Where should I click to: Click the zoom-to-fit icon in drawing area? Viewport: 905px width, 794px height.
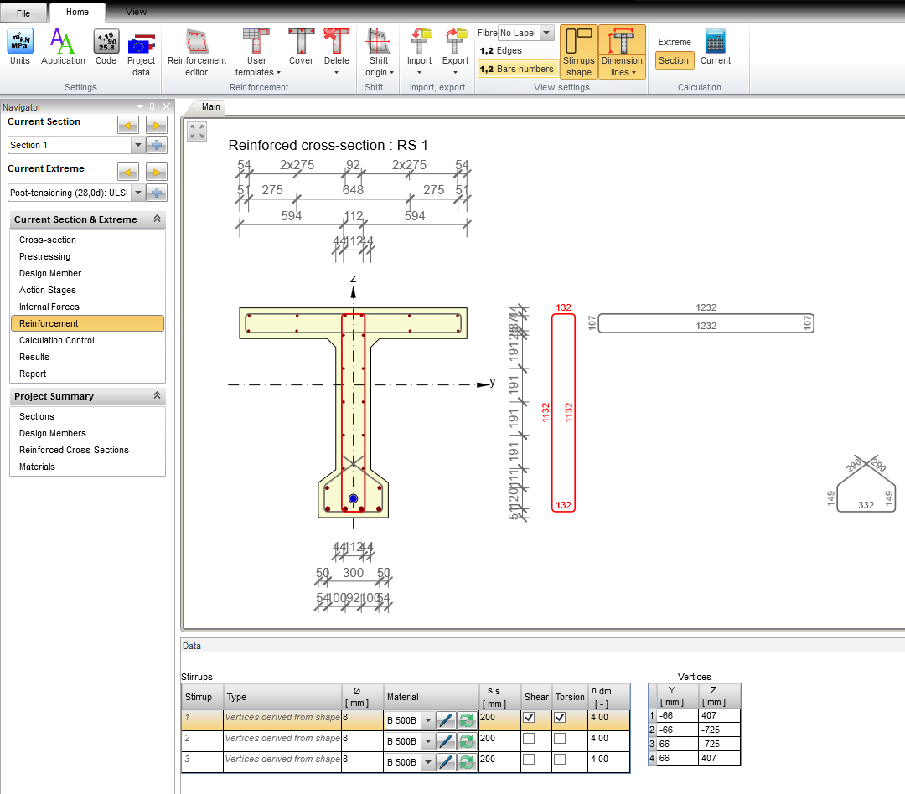click(x=197, y=131)
